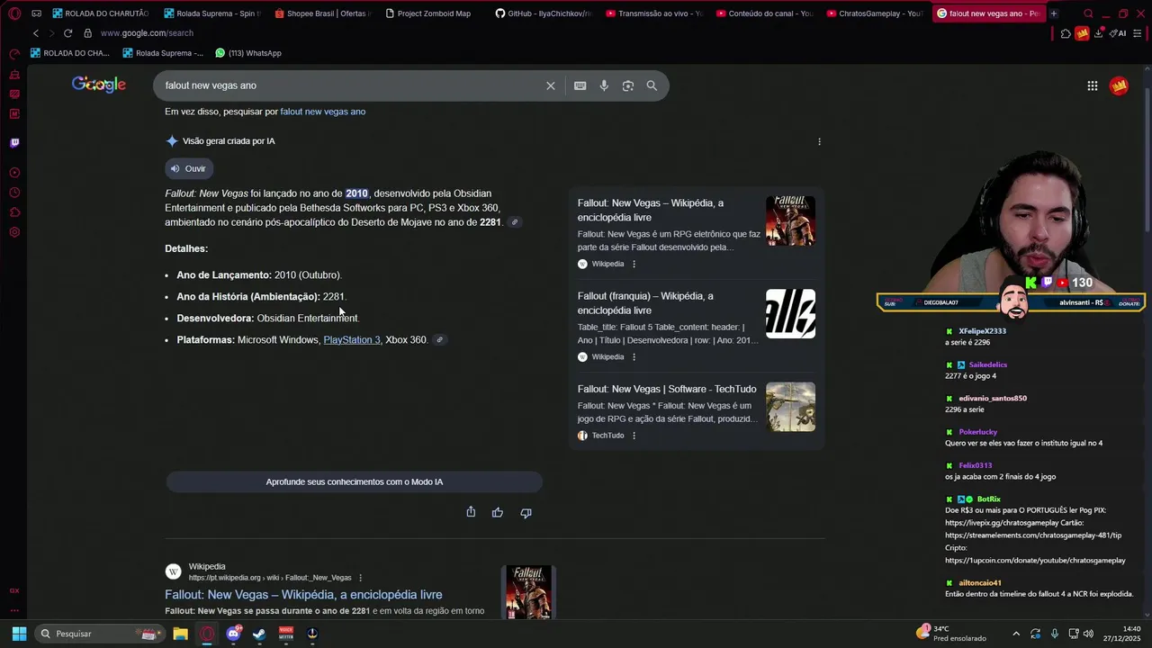Share the AI overview answer

(471, 512)
